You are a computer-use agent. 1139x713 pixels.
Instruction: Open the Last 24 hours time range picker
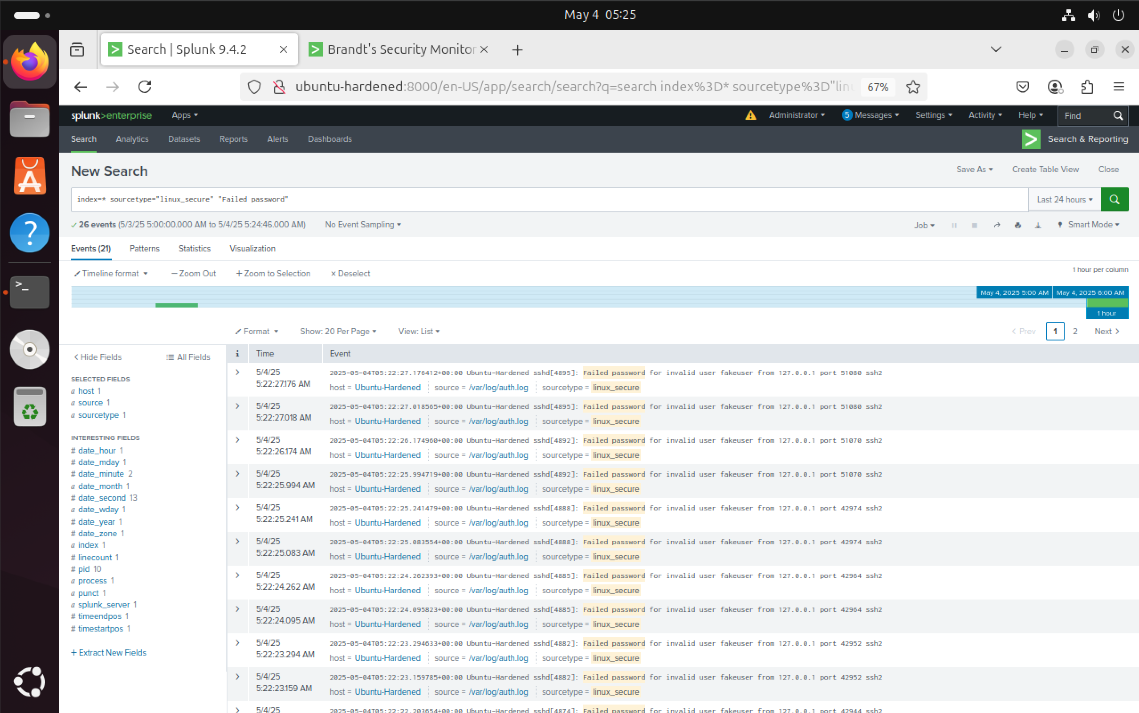point(1064,199)
